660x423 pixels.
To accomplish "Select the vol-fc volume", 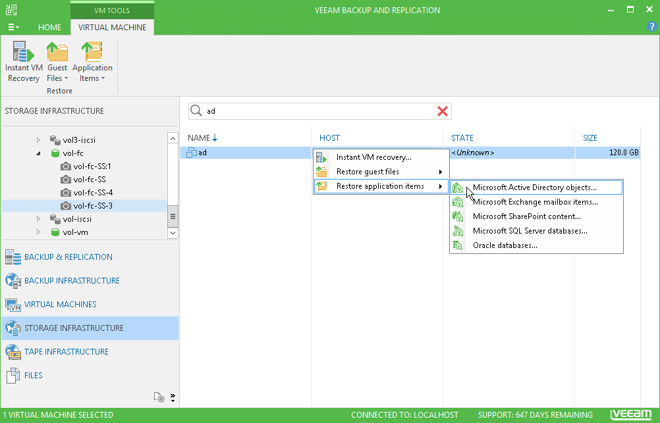I will (x=73, y=153).
